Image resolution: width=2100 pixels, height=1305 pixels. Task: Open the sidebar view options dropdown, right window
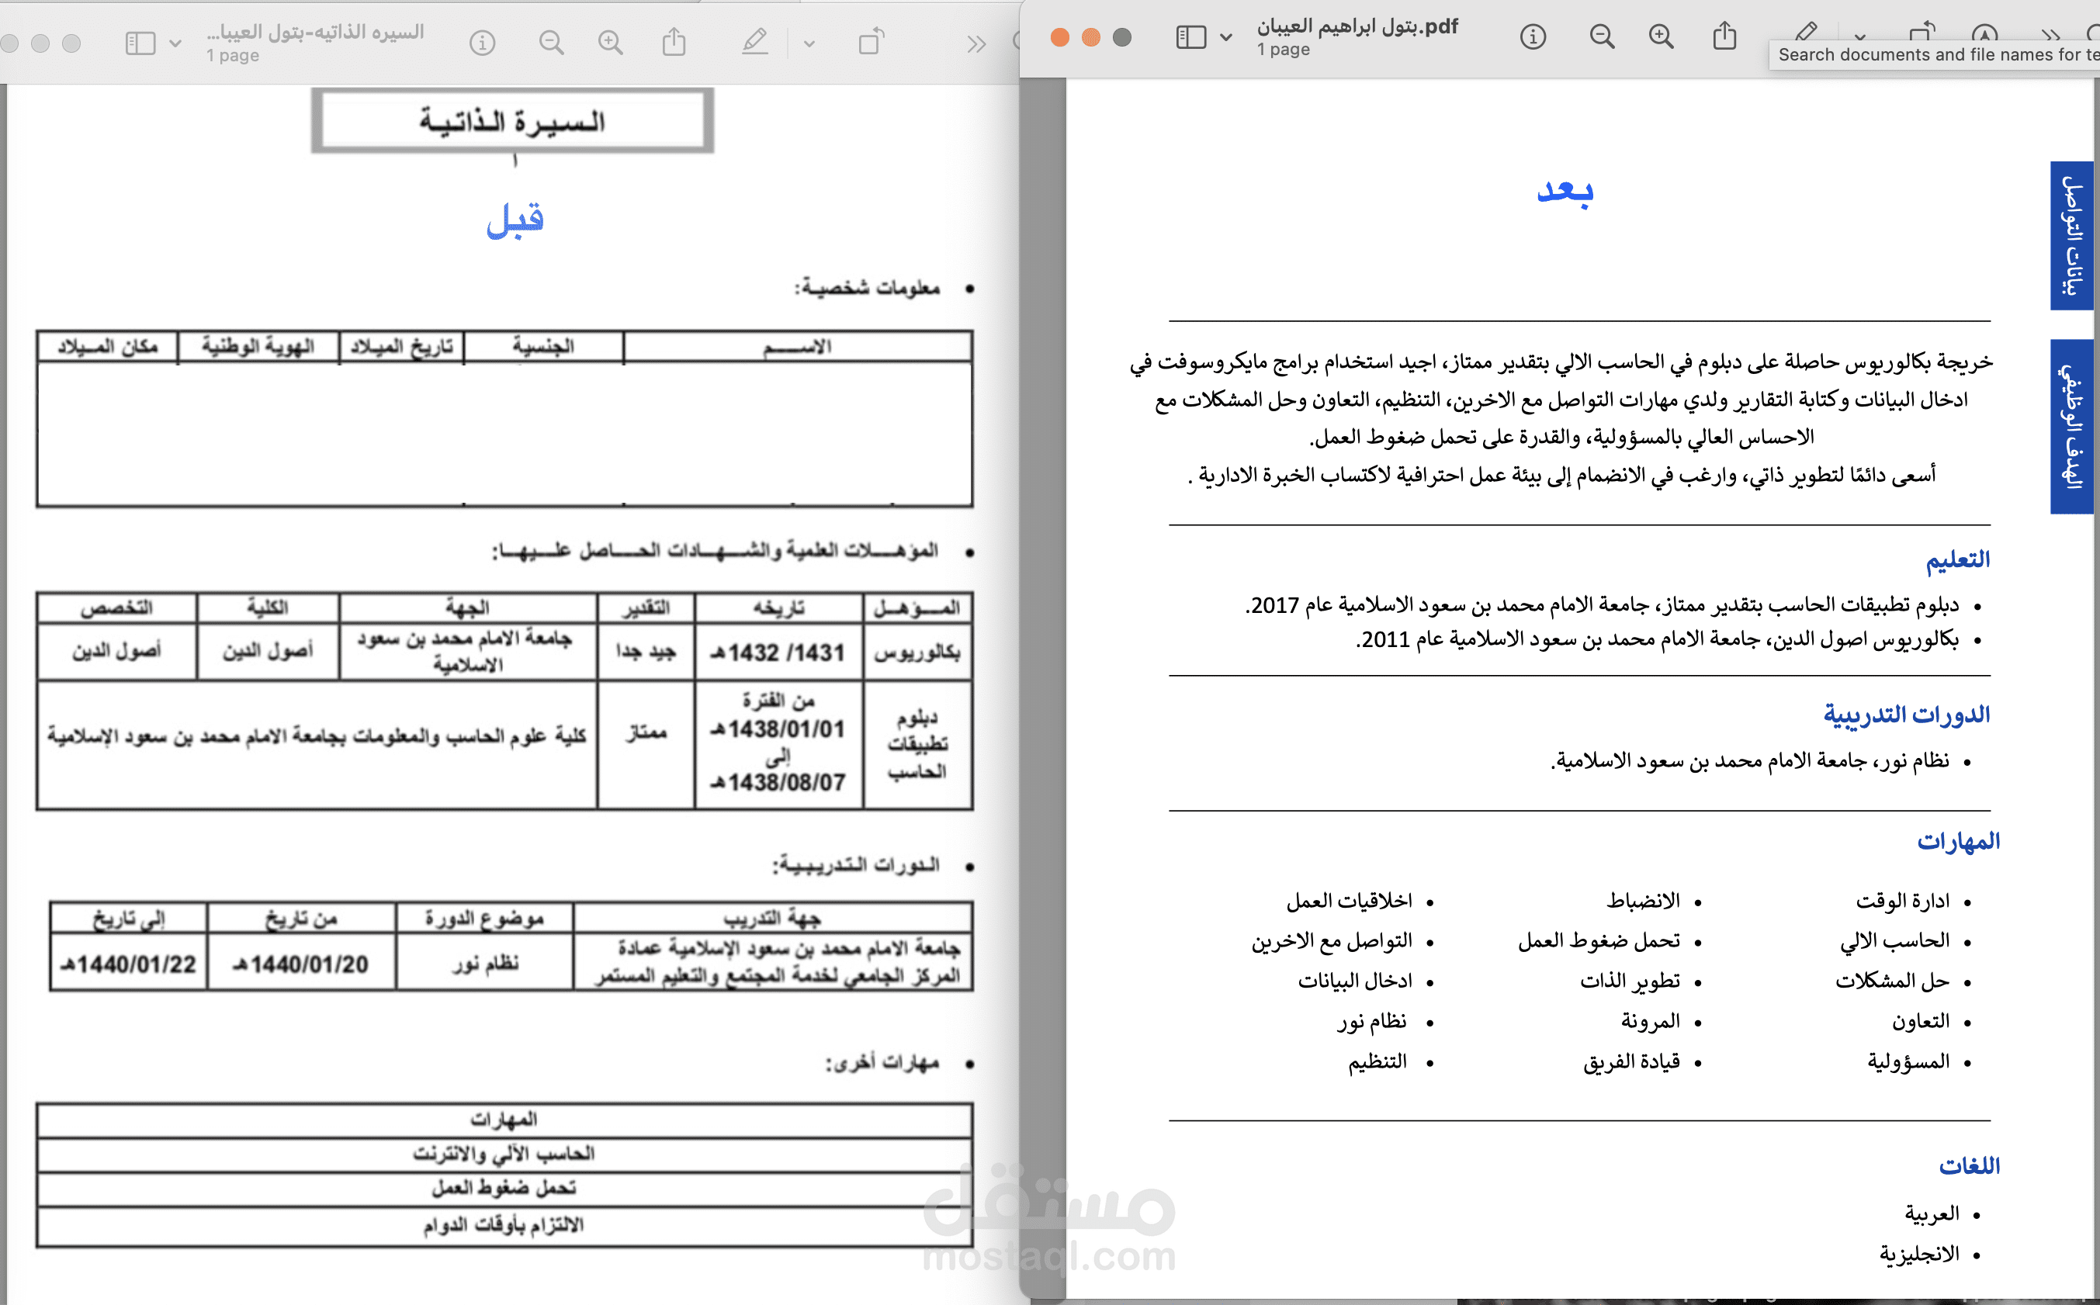click(x=1226, y=37)
